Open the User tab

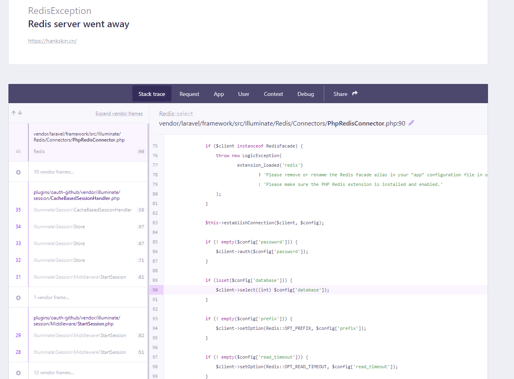[243, 94]
